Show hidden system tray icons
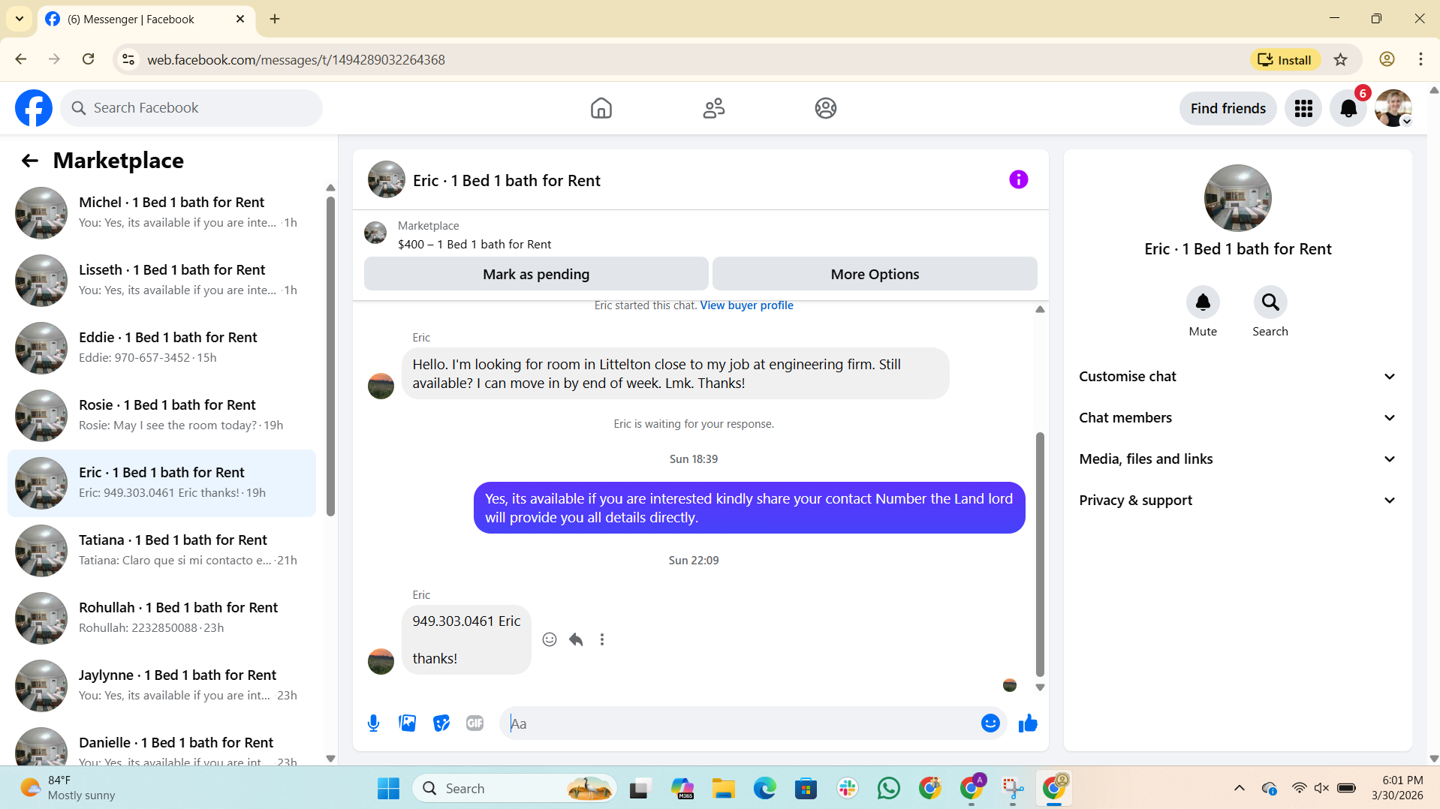 click(1239, 788)
